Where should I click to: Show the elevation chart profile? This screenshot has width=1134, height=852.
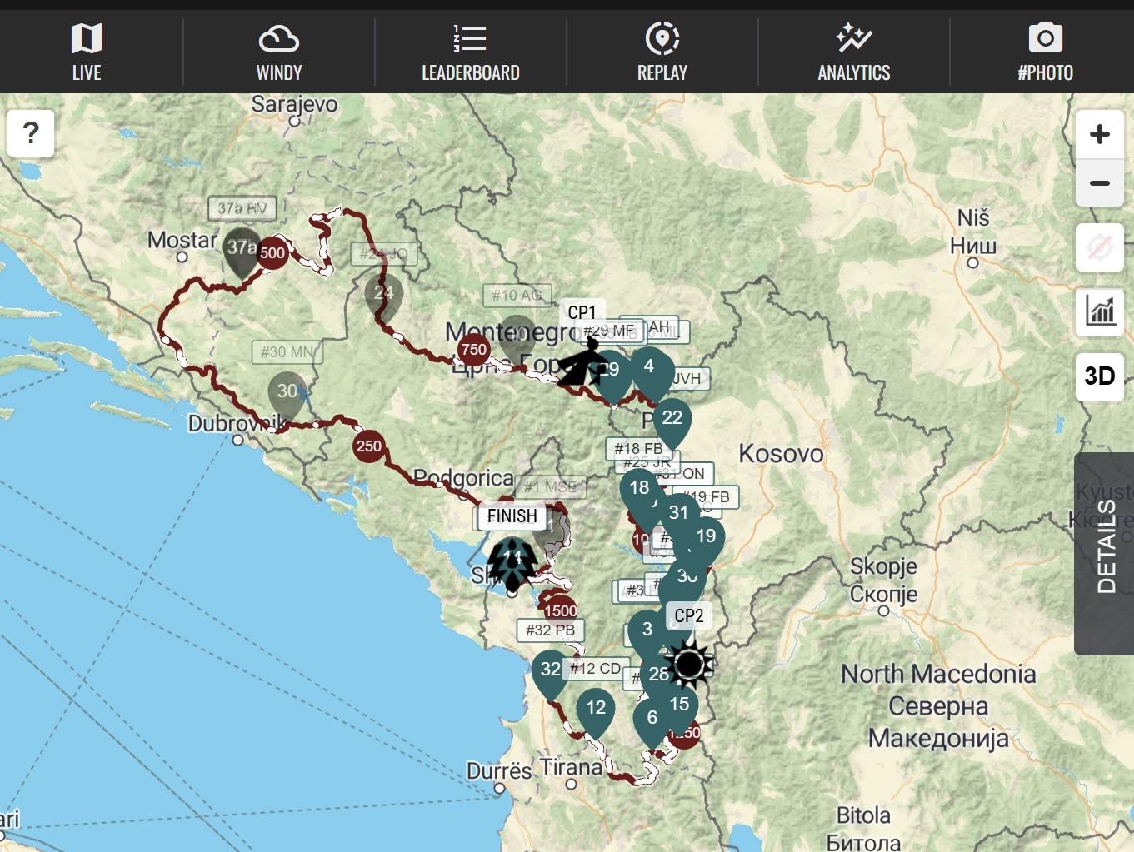coord(1099,312)
